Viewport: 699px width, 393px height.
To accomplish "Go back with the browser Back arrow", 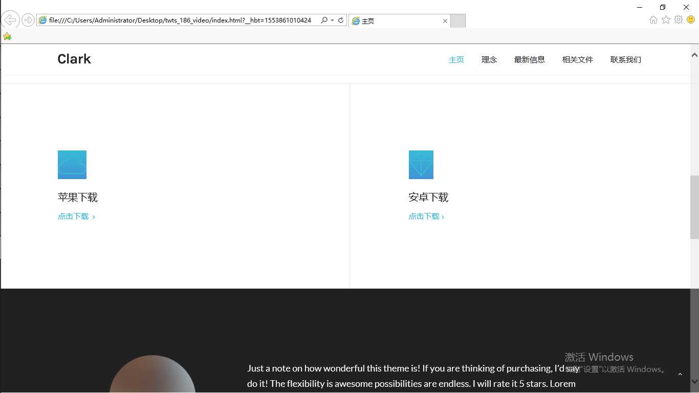I will click(10, 20).
